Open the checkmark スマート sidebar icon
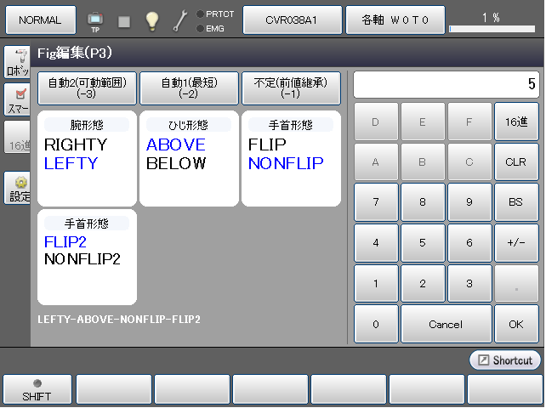 [18, 100]
